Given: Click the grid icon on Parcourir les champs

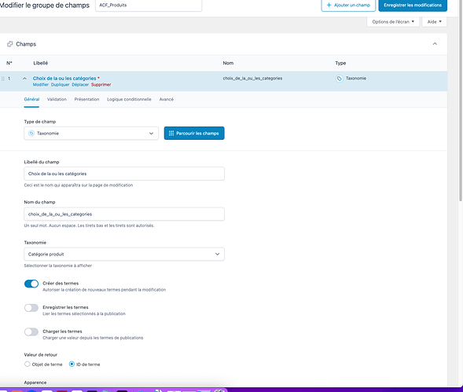Looking at the screenshot, I should point(171,134).
